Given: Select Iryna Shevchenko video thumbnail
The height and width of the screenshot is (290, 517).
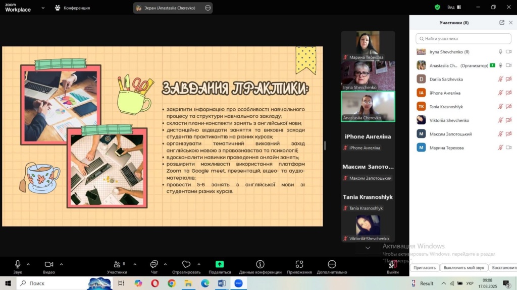Looking at the screenshot, I should point(368,76).
